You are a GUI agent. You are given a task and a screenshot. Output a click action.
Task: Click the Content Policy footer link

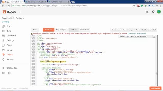coord(23,88)
